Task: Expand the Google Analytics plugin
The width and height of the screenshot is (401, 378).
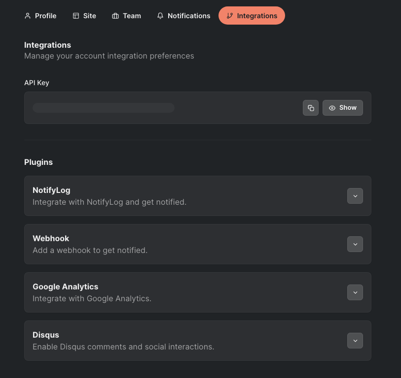Action: [x=355, y=292]
